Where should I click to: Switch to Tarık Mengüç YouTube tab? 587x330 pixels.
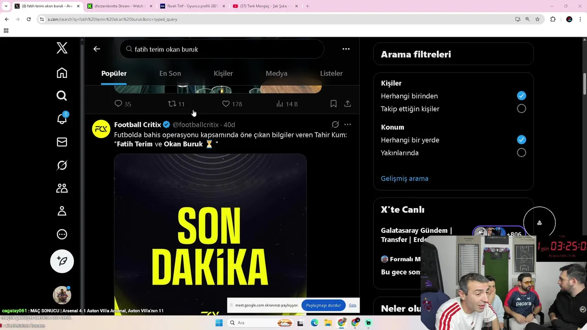click(265, 6)
